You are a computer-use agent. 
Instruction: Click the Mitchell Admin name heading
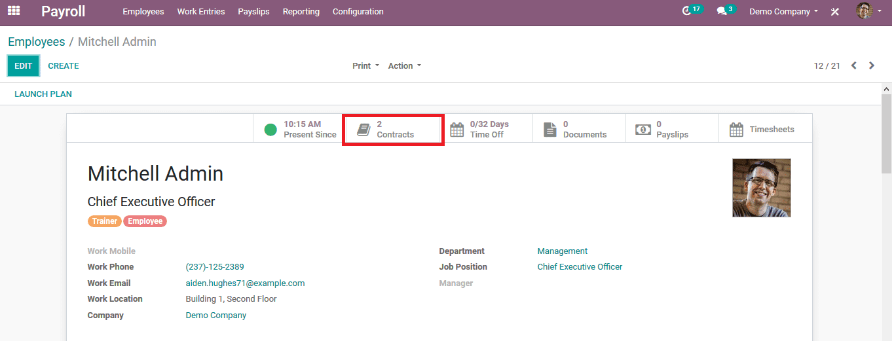click(x=156, y=173)
